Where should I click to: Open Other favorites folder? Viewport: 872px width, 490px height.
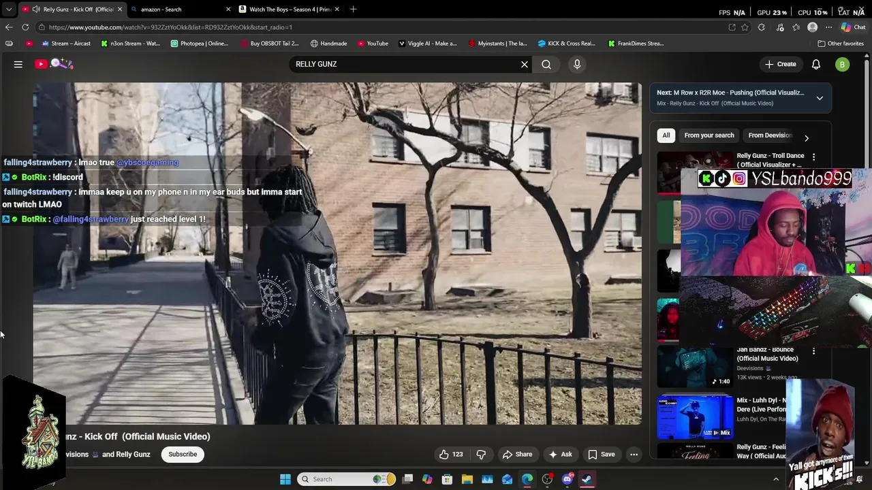coord(841,44)
